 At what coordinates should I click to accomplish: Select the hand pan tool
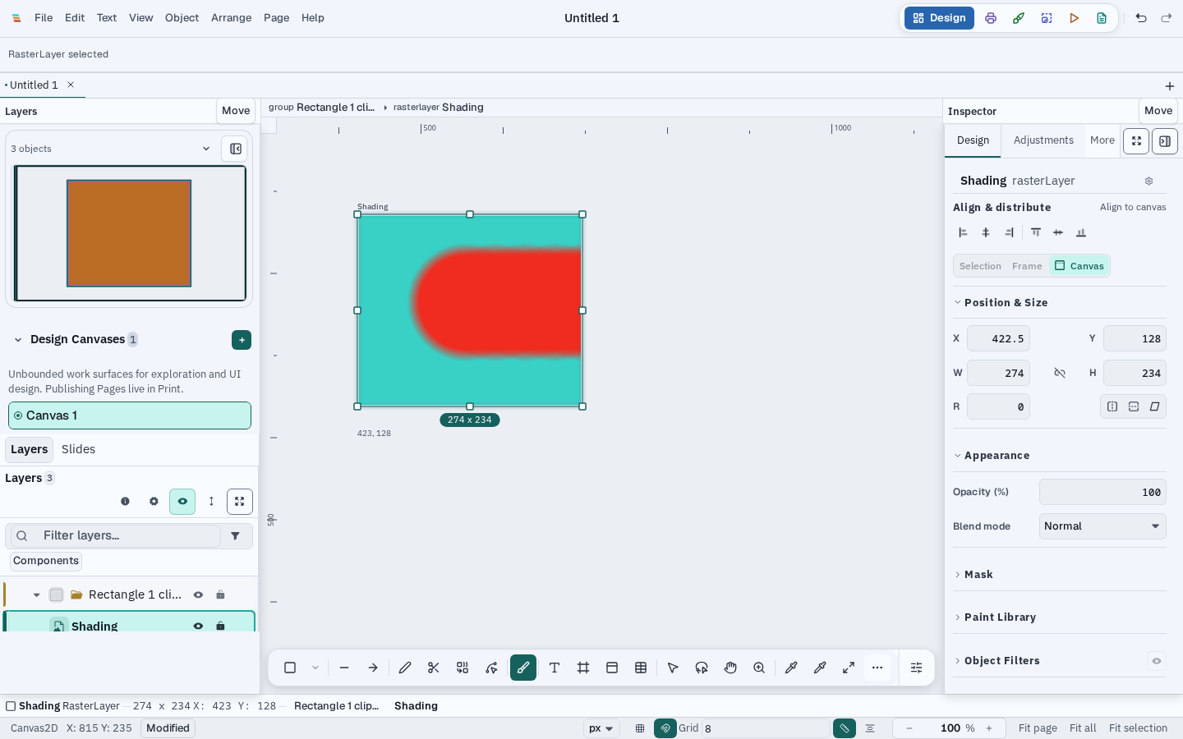(x=730, y=668)
